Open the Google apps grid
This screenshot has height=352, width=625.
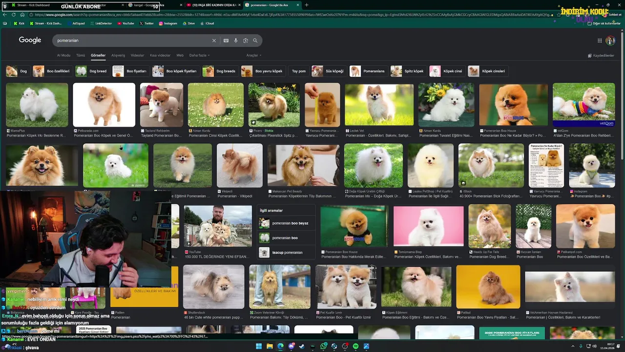pos(600,41)
